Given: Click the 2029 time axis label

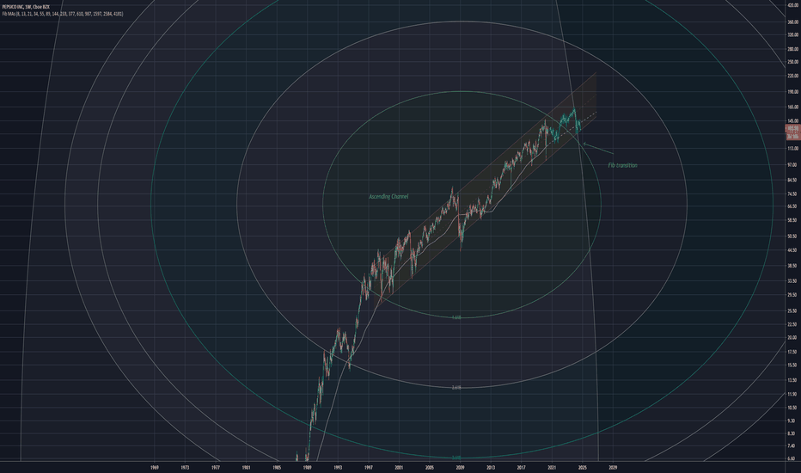Looking at the screenshot, I should tap(613, 467).
